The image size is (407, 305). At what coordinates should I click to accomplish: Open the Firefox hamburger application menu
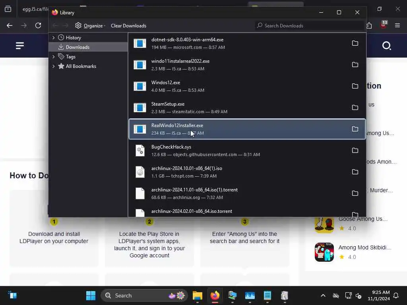[x=397, y=25]
